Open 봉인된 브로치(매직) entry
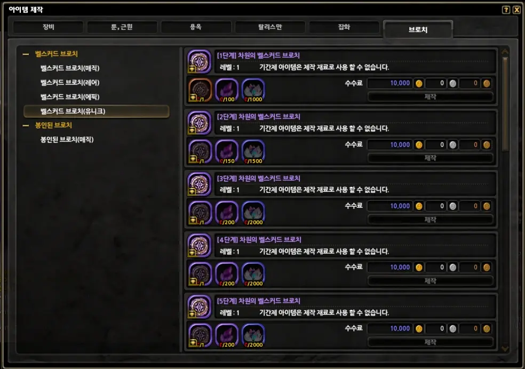 67,139
